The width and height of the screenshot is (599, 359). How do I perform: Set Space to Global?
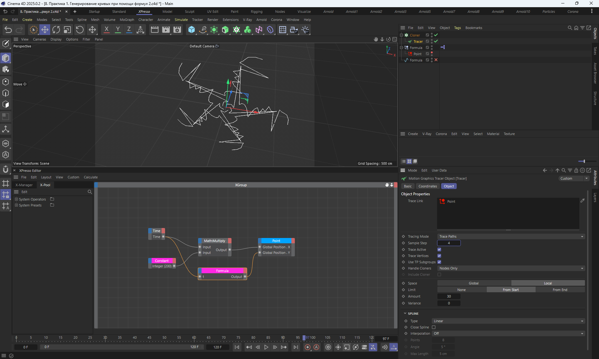[x=474, y=283]
